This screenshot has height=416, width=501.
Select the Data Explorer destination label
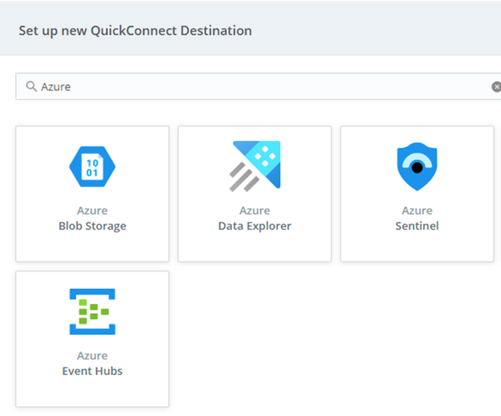click(x=254, y=226)
